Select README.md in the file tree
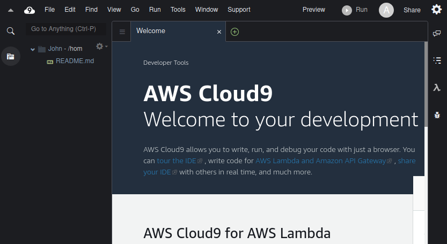Viewport: 447px width, 244px height. tap(75, 61)
